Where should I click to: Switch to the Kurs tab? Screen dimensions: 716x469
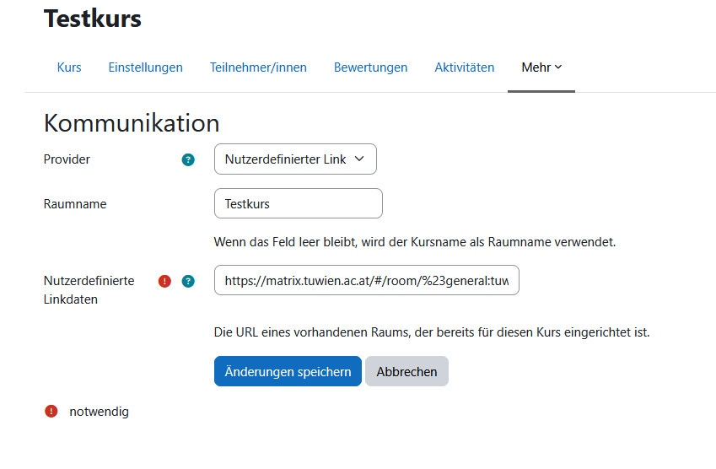point(69,67)
